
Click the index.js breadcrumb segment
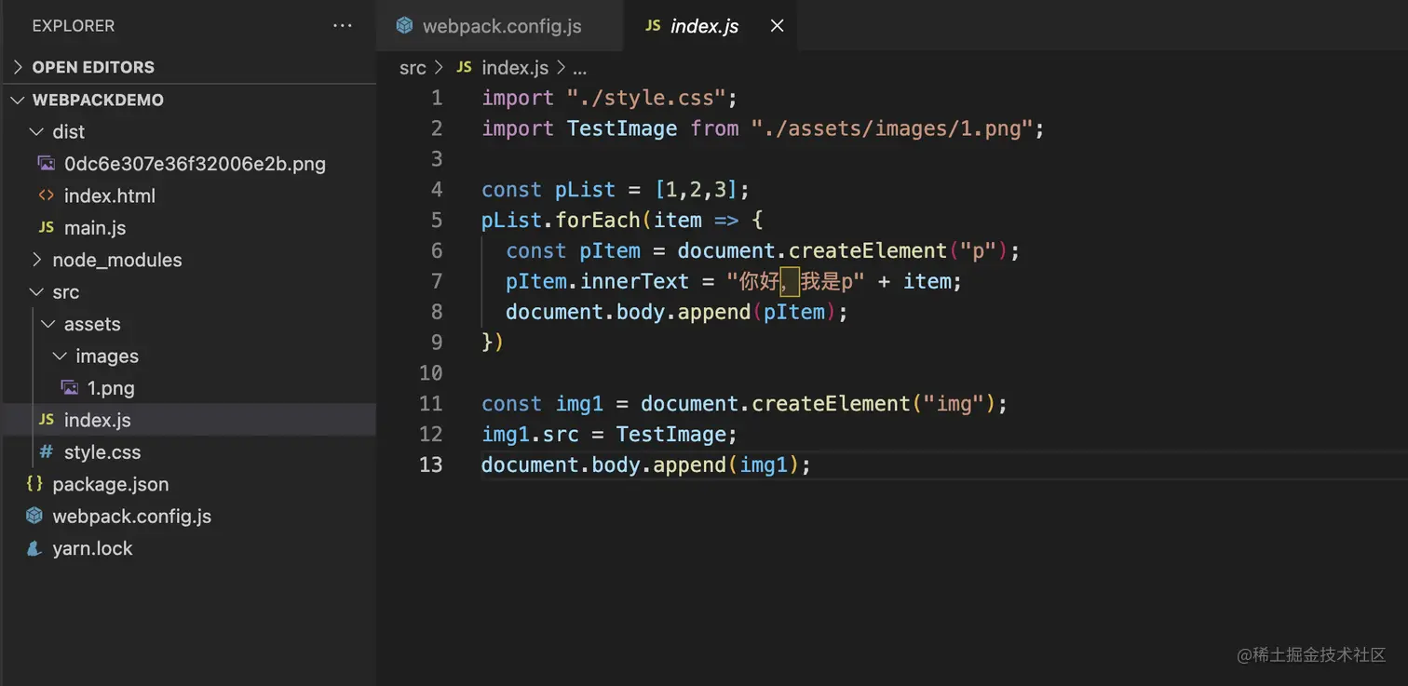click(x=515, y=68)
